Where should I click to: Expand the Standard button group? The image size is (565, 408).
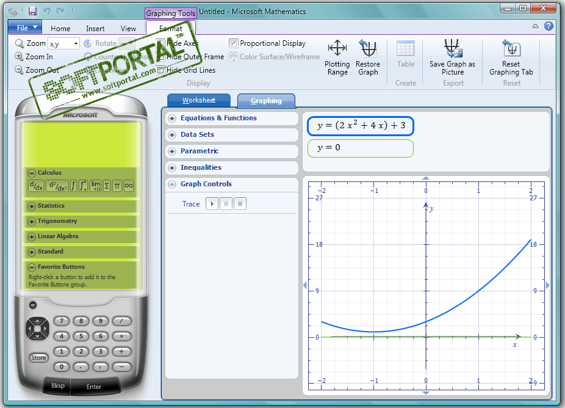point(32,252)
